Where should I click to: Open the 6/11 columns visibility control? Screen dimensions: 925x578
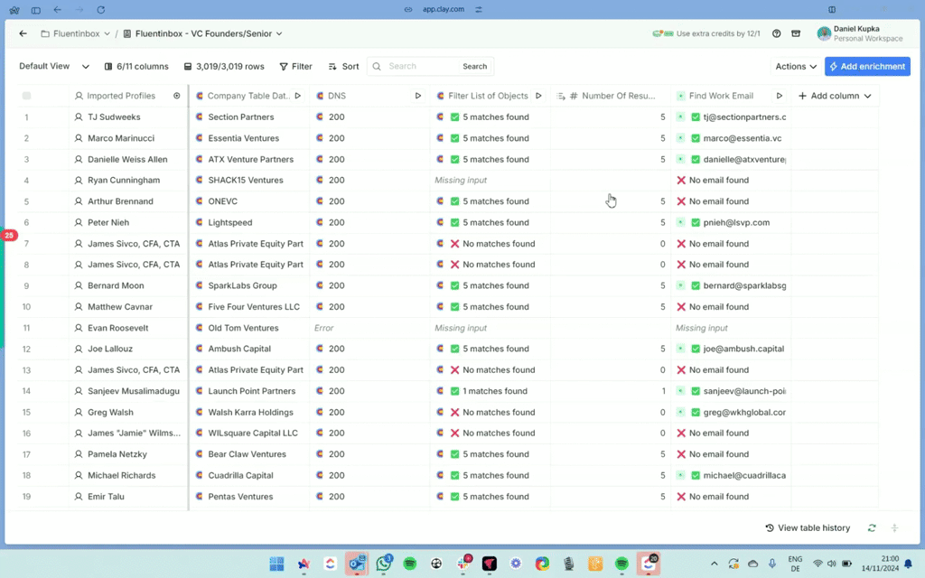(x=136, y=66)
